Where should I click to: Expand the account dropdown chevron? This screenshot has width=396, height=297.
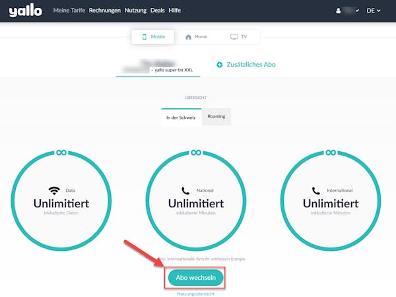[357, 11]
